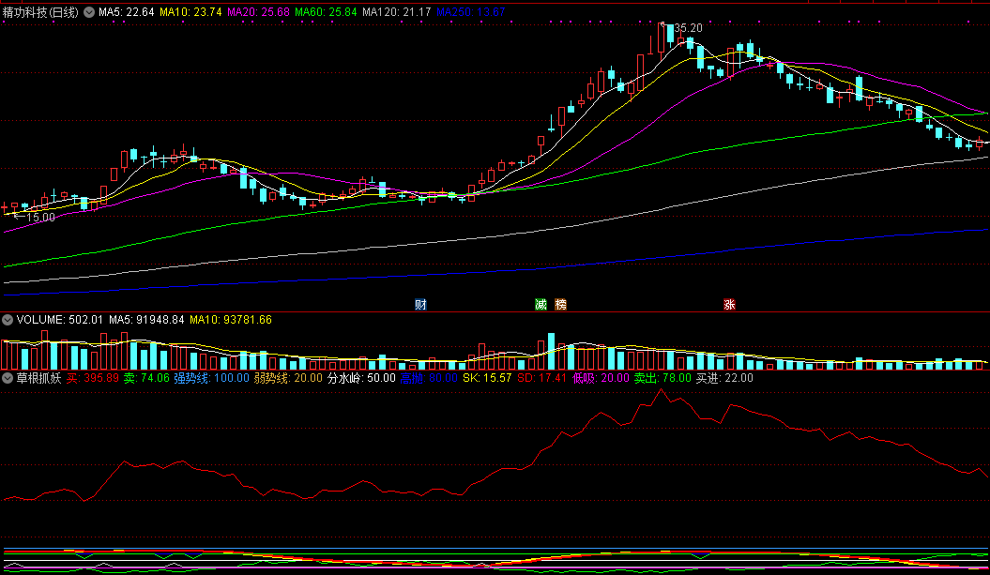Click the SK: 15.57 value
This screenshot has height=575, width=990.
pyautogui.click(x=487, y=378)
